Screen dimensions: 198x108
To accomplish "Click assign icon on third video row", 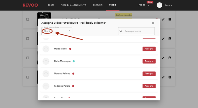I will tap(170, 58).
